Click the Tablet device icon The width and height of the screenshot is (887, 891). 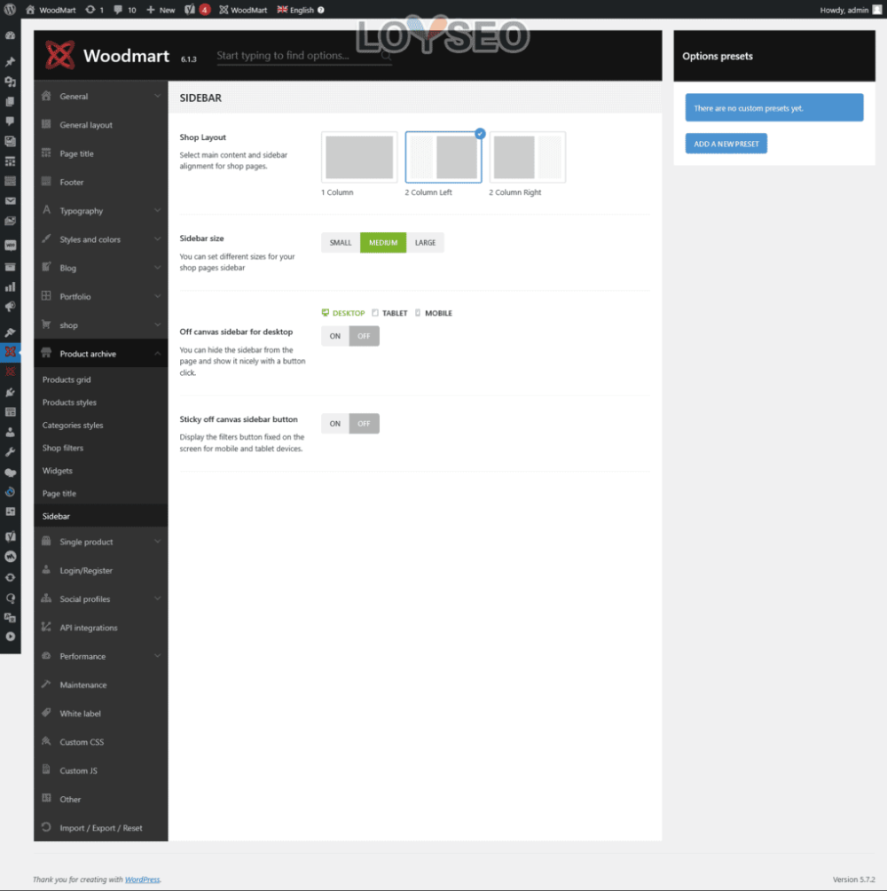point(374,313)
